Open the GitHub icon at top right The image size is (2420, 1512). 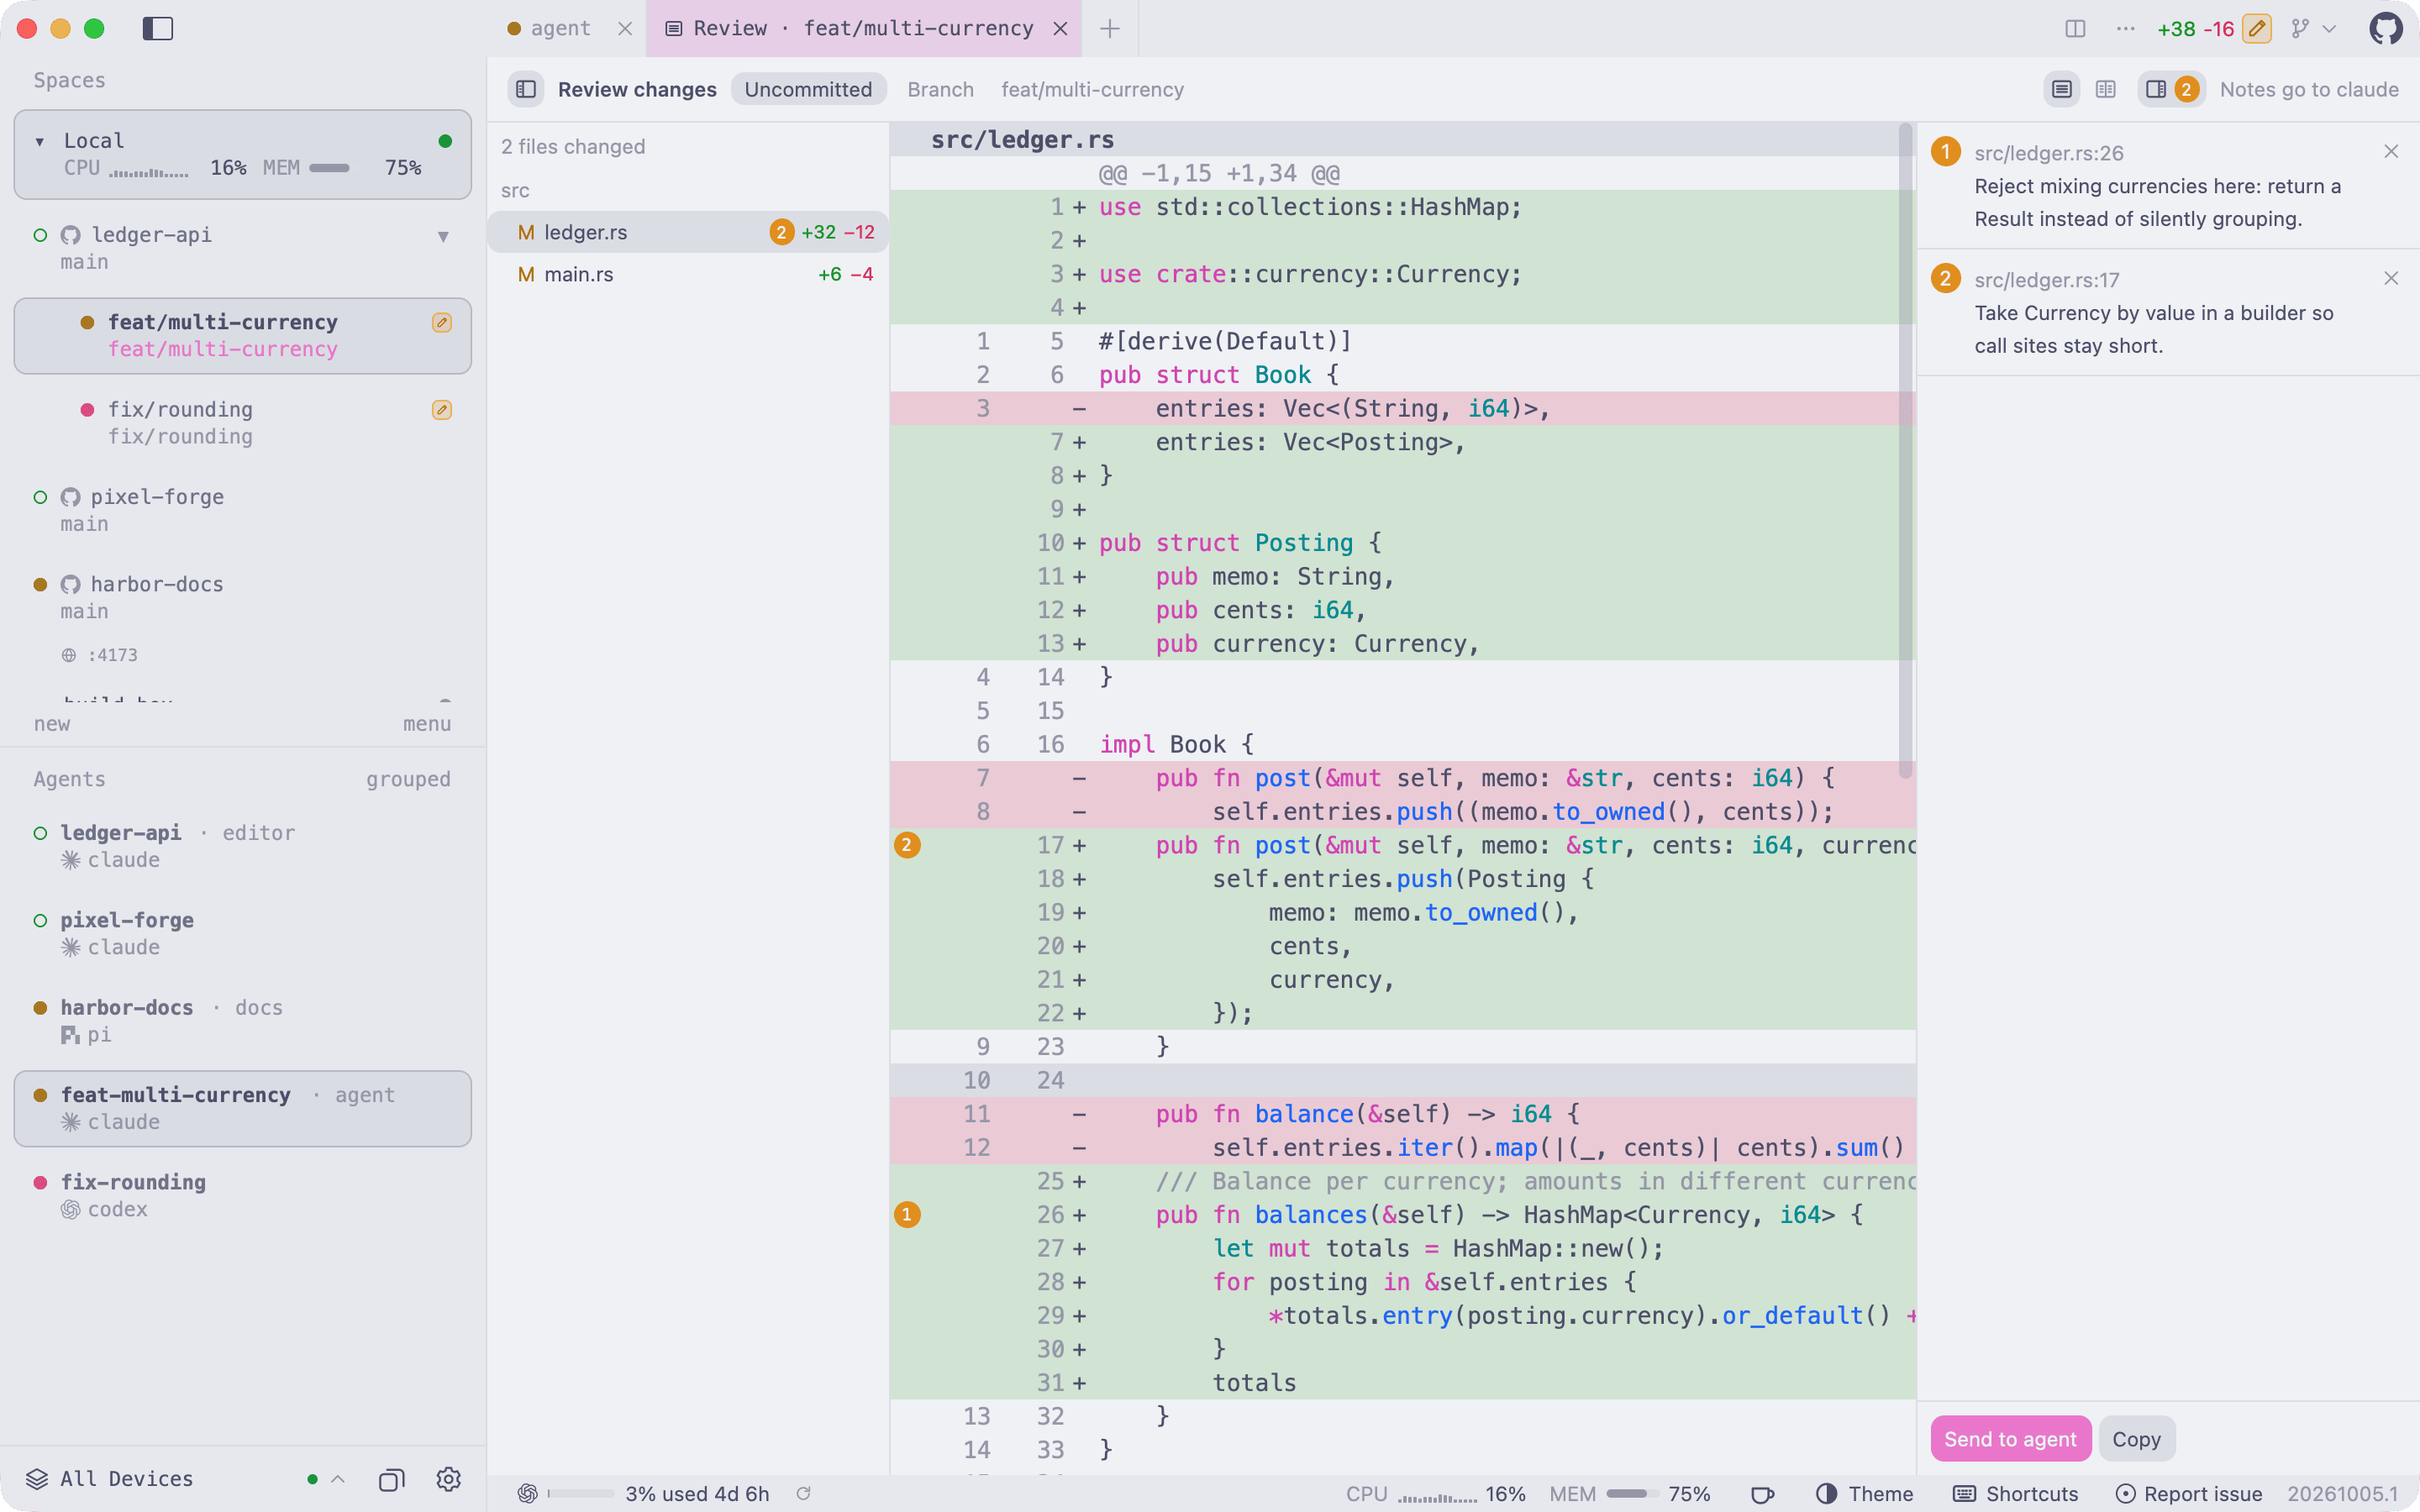coord(2385,28)
